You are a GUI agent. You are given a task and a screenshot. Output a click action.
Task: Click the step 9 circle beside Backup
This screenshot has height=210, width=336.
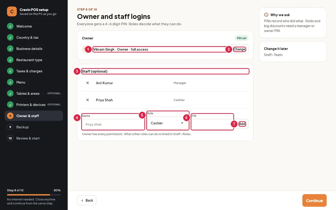10,127
